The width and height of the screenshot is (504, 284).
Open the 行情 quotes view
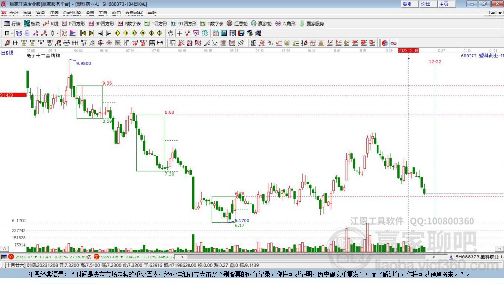click(x=12, y=24)
